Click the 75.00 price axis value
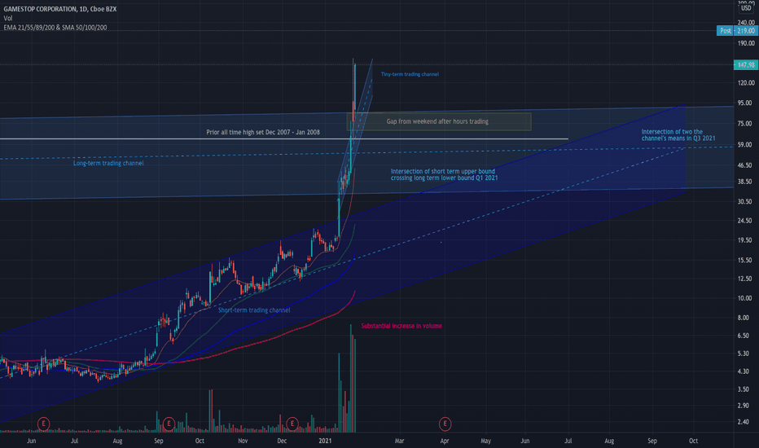This screenshot has height=448, width=759. click(x=744, y=124)
